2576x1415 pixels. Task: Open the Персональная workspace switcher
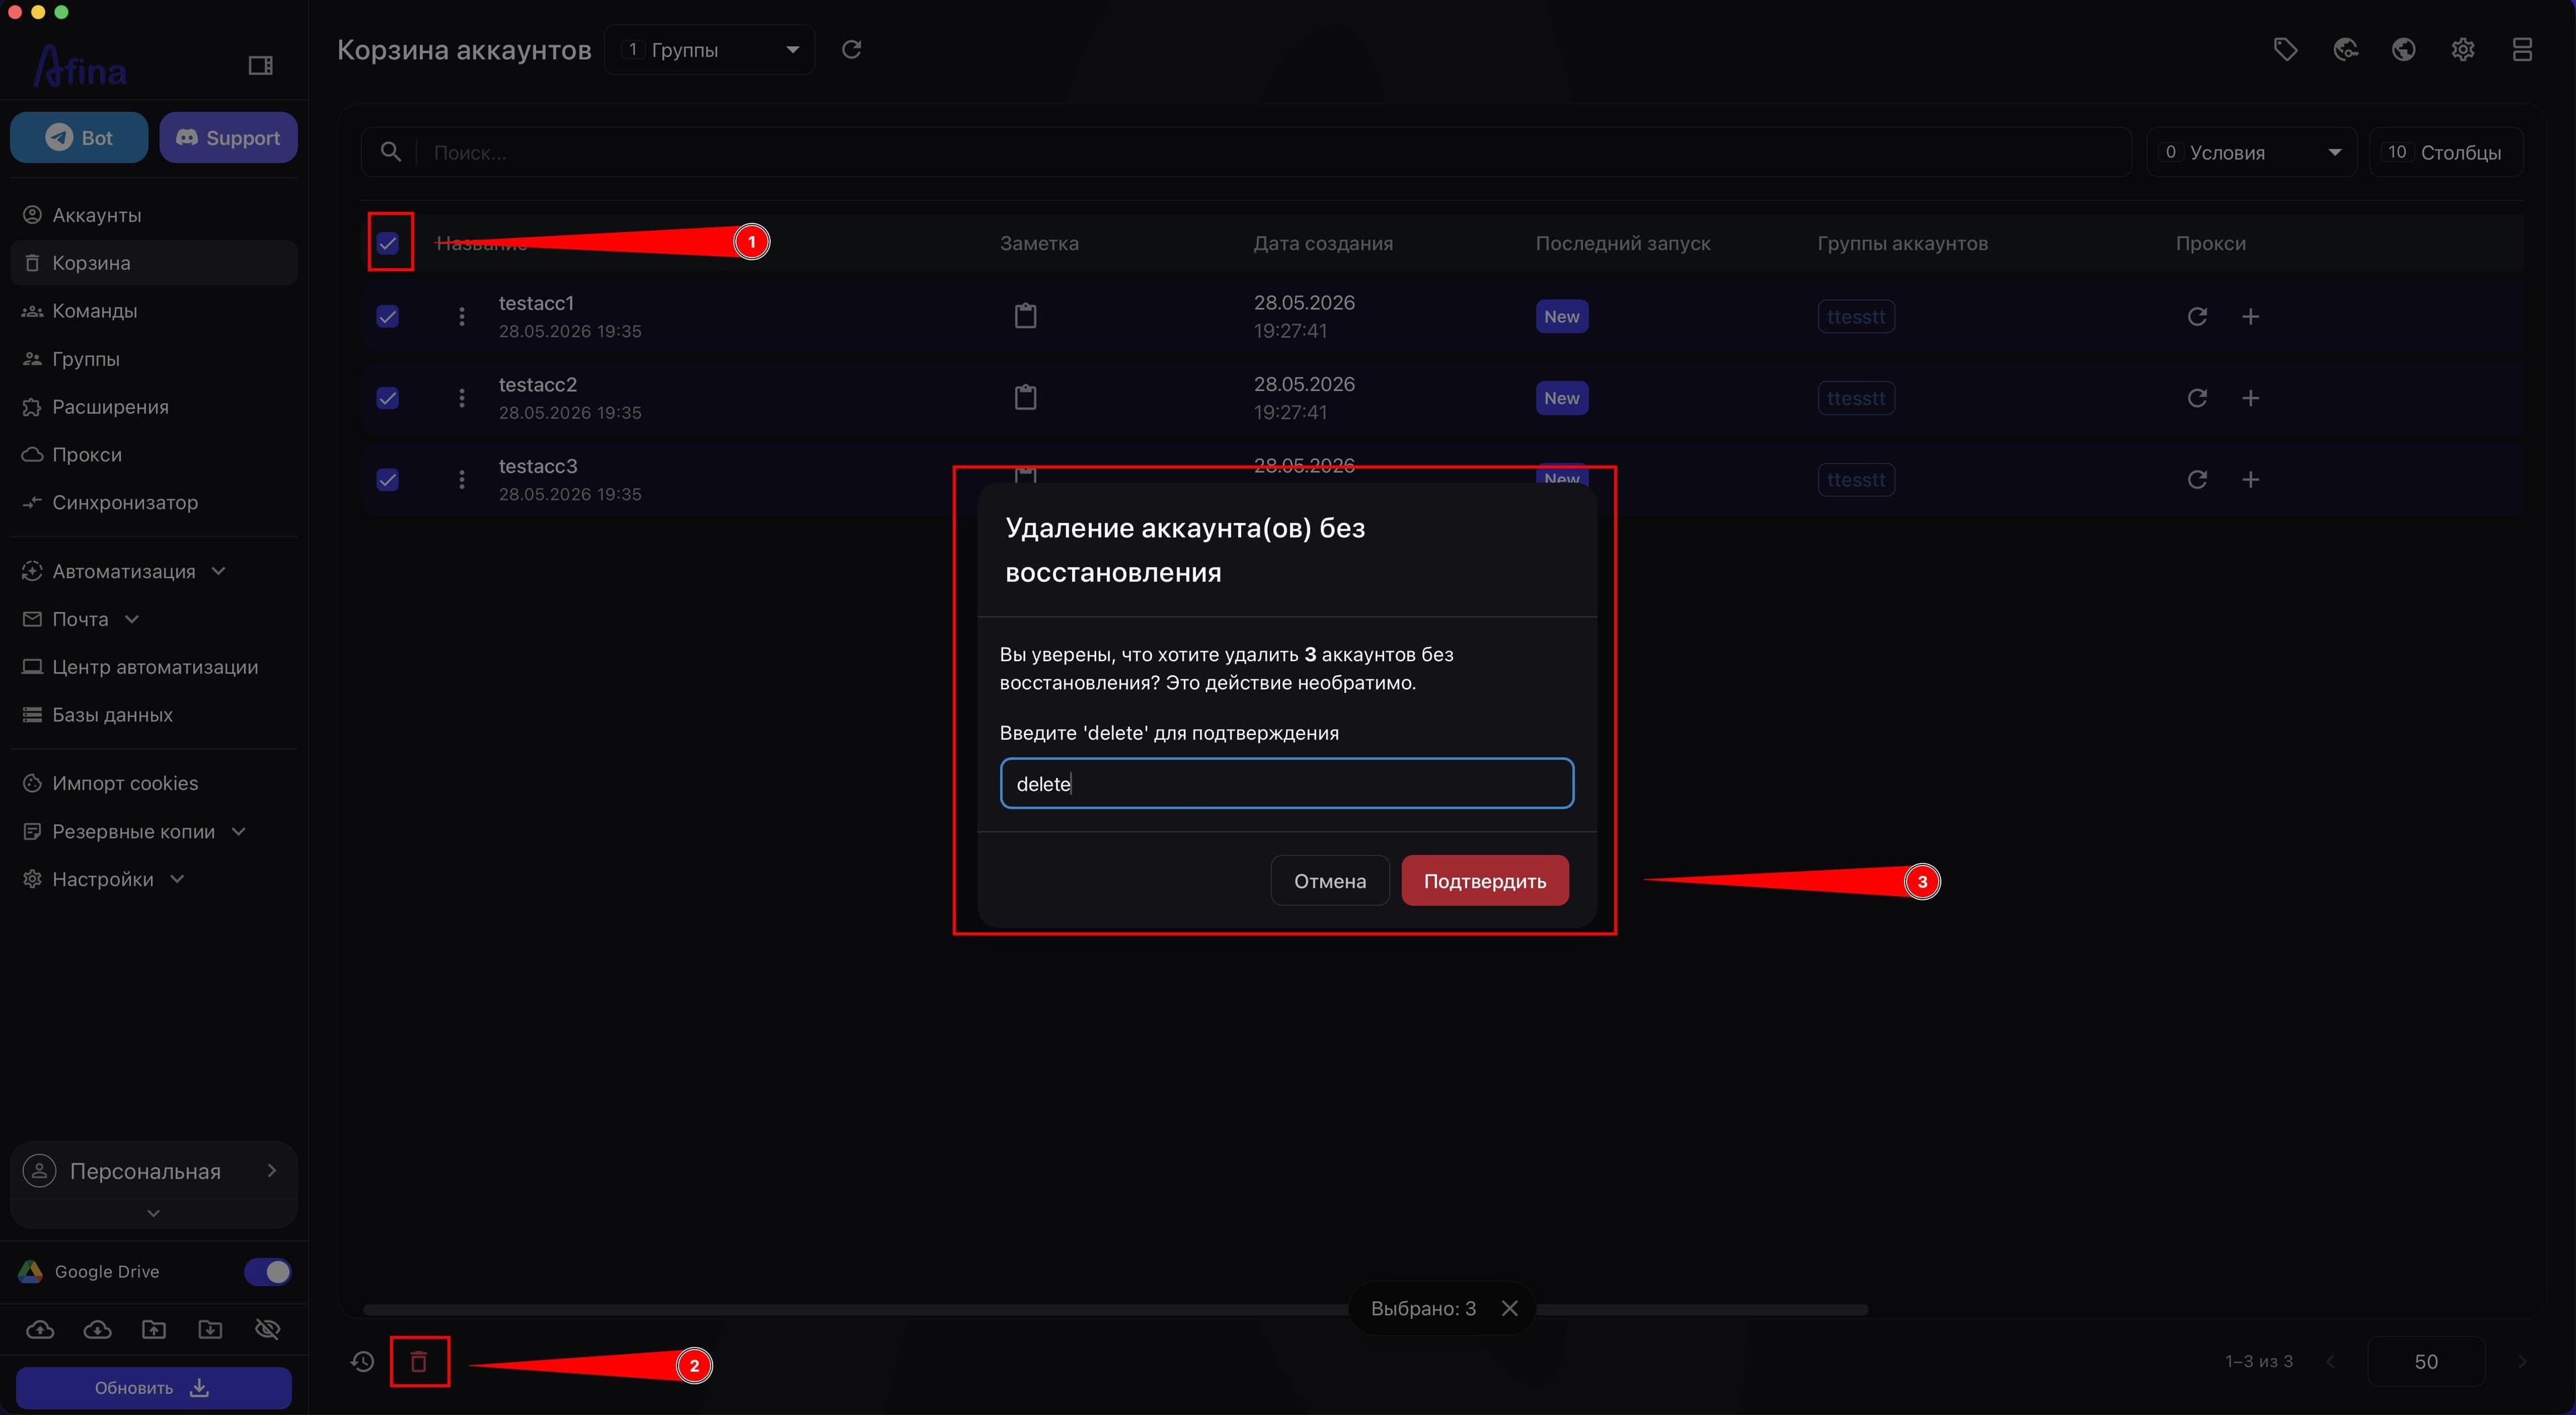[x=154, y=1171]
